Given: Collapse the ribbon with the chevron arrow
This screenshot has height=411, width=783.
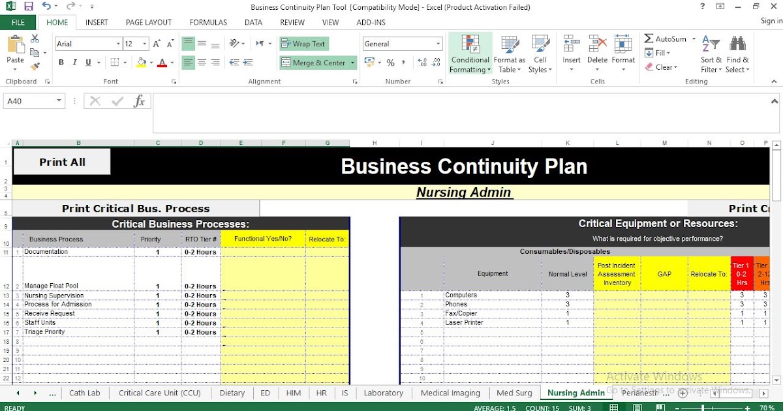Looking at the screenshot, I should click(775, 82).
